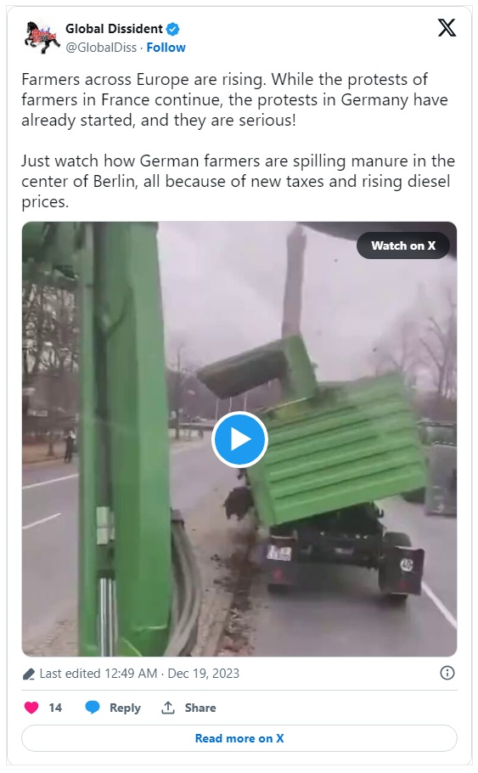Like the post with heart icon
The width and height of the screenshot is (478, 773).
(x=31, y=708)
